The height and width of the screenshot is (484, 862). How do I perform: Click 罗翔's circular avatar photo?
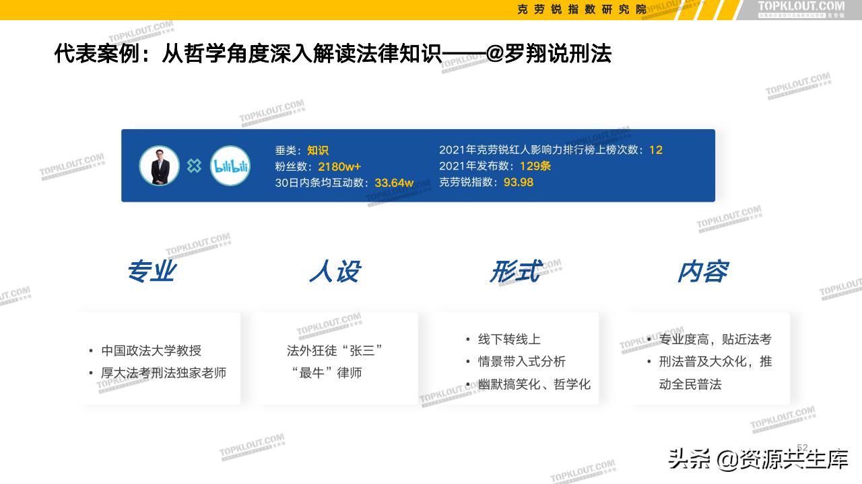[159, 165]
